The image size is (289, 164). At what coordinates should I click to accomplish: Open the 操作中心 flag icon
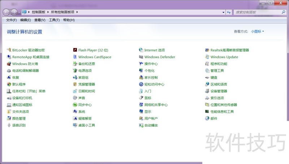141,64
